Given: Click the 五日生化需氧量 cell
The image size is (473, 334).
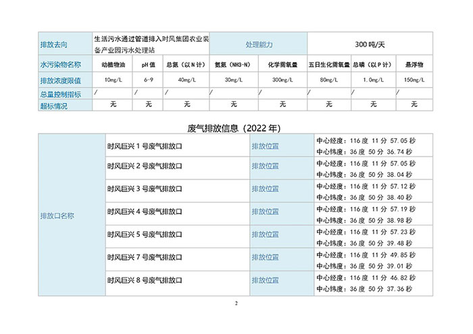Looking at the screenshot, I should point(329,65).
